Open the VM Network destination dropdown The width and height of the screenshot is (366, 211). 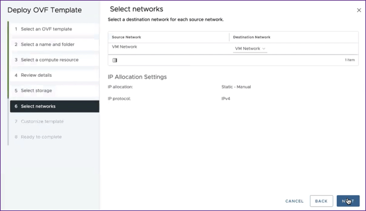(250, 49)
